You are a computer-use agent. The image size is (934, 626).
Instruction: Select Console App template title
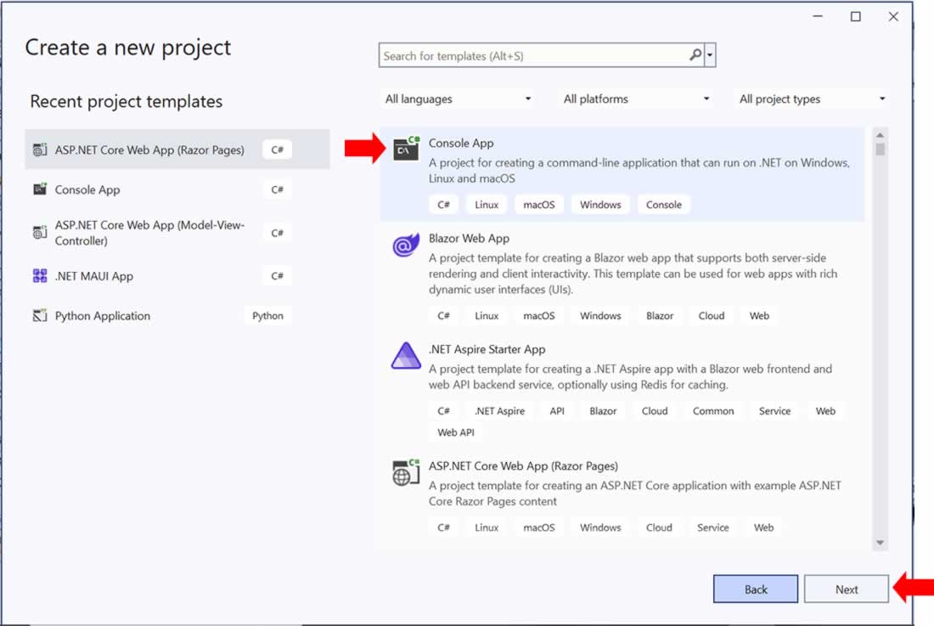click(x=461, y=143)
